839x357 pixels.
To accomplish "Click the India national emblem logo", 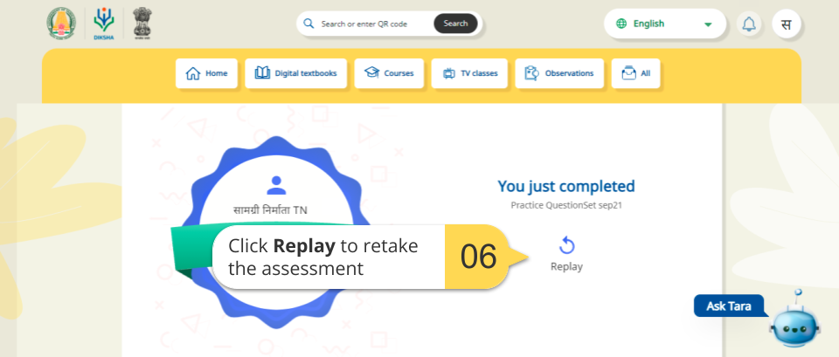I will tap(142, 24).
